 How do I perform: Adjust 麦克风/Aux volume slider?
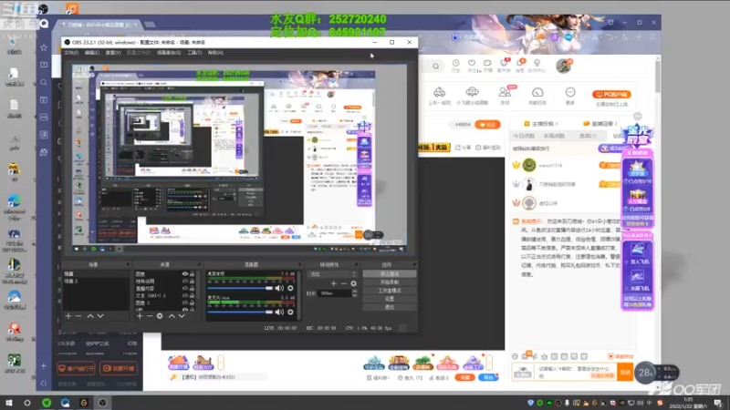tap(241, 312)
